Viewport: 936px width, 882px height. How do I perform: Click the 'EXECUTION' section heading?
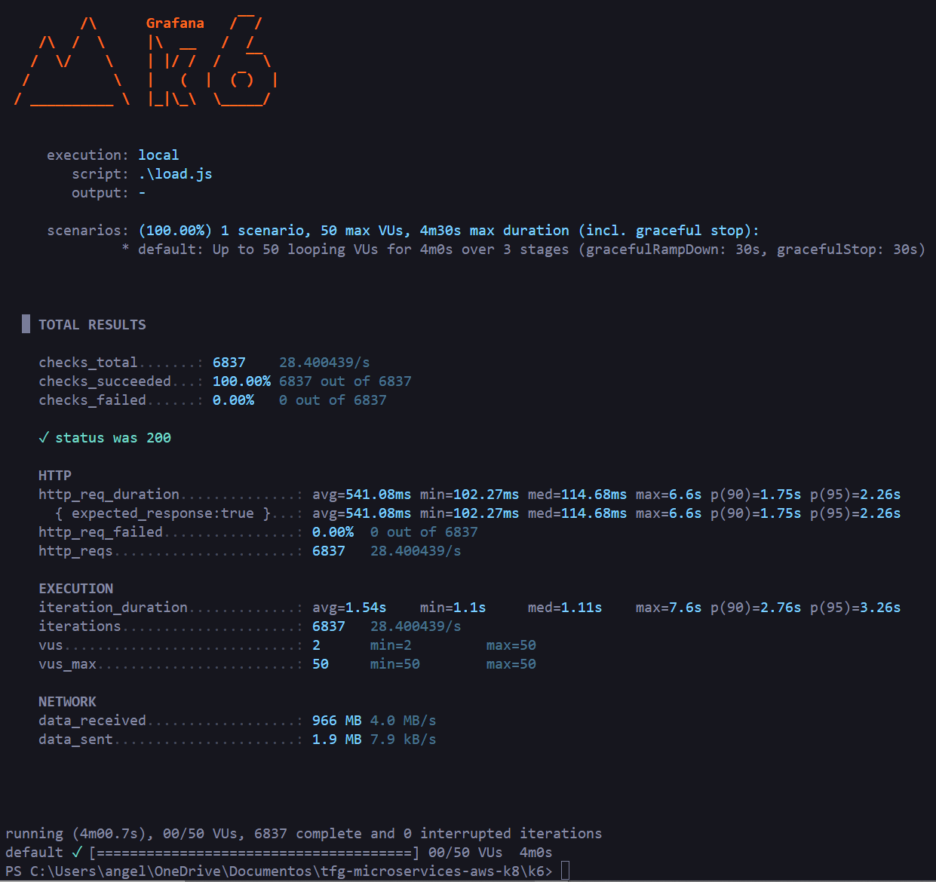75,589
